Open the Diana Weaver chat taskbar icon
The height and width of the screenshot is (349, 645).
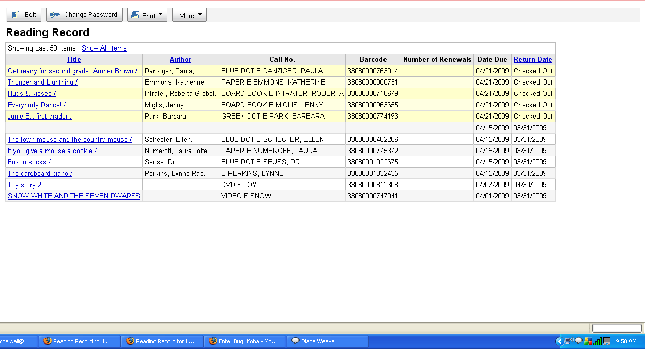295,341
